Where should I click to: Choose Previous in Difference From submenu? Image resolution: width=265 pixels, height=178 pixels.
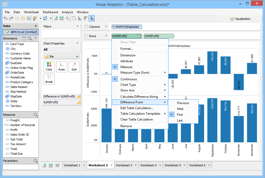(x=183, y=103)
